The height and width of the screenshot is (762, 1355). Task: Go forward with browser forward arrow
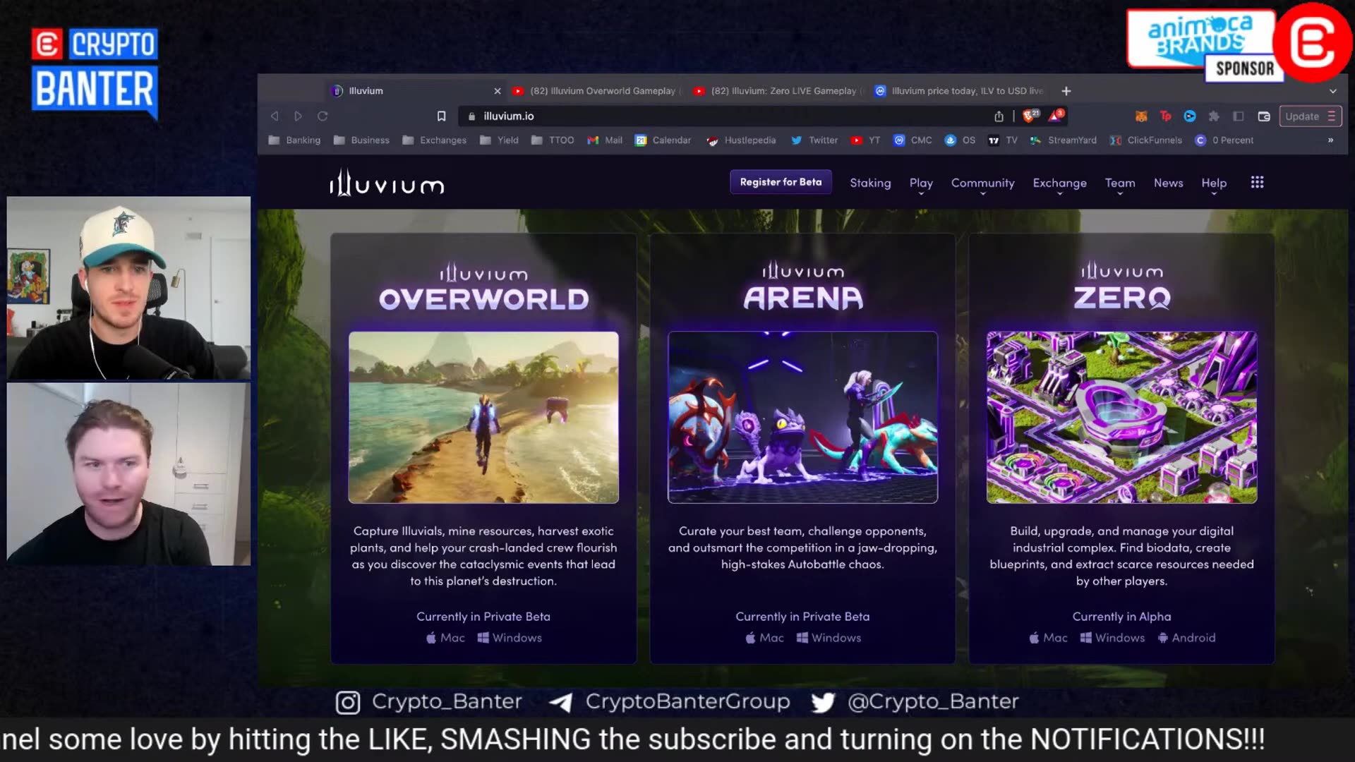click(x=299, y=116)
